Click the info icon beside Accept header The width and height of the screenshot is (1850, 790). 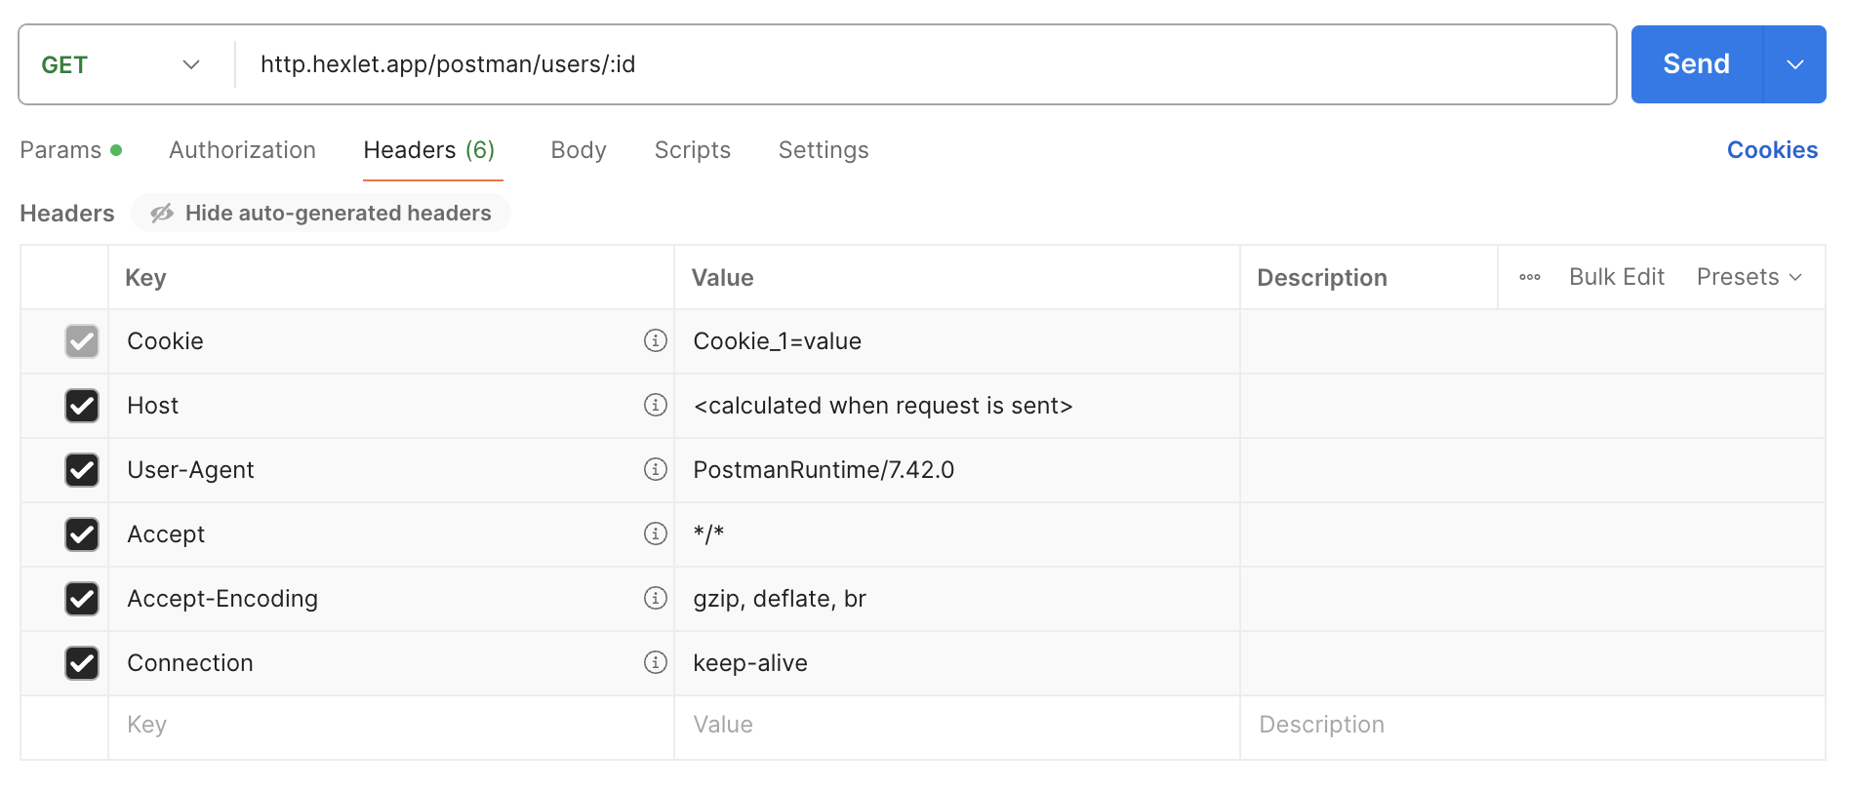point(656,533)
